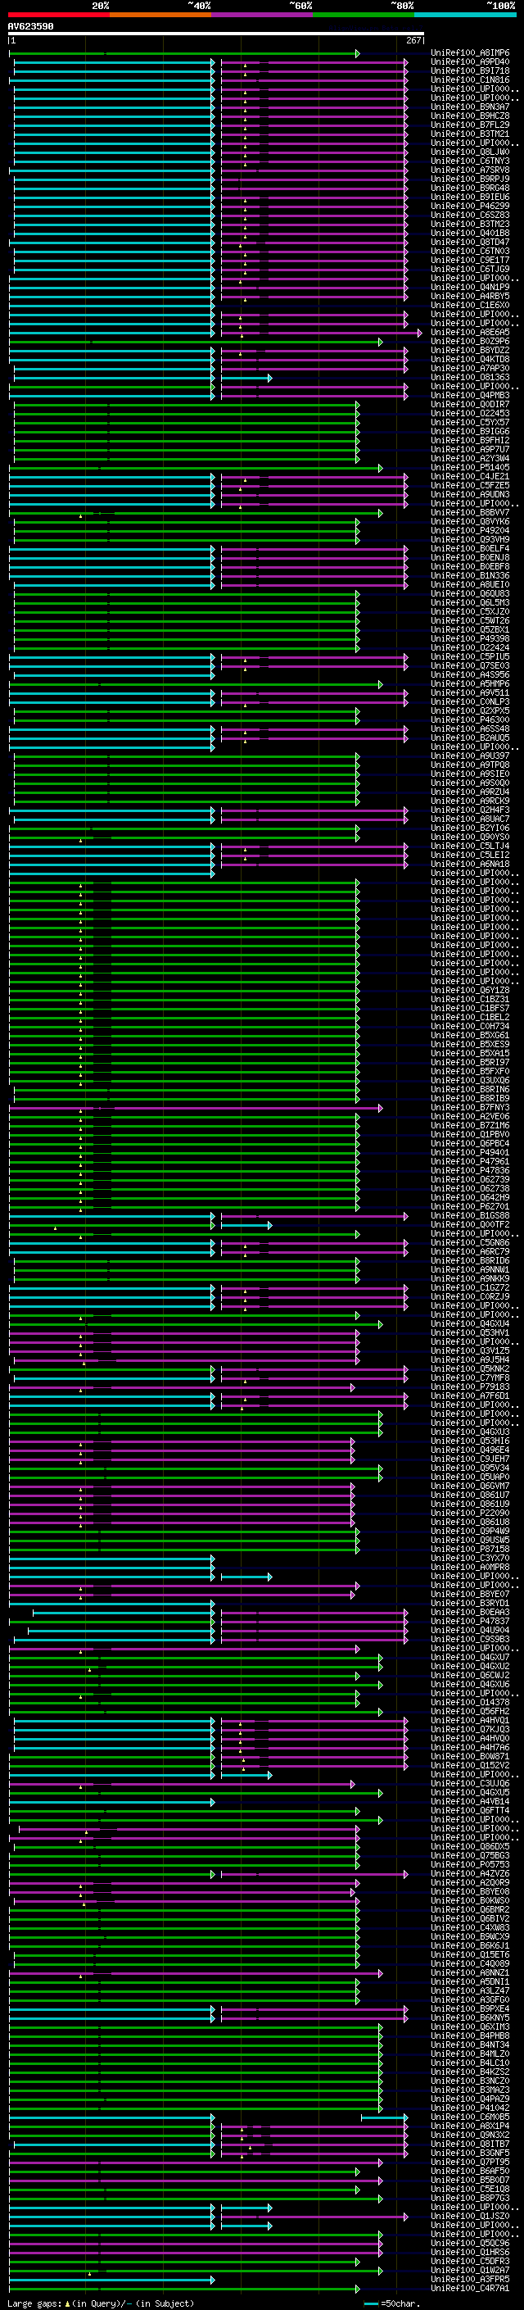Select hit label UniRef100_C4R7A1
524x2310 pixels.
[x=470, y=2288]
